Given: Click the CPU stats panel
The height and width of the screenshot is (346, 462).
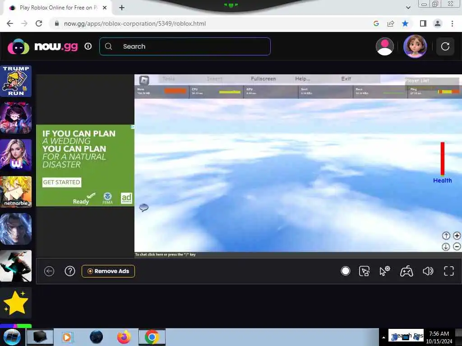Looking at the screenshot, I should tap(216, 91).
